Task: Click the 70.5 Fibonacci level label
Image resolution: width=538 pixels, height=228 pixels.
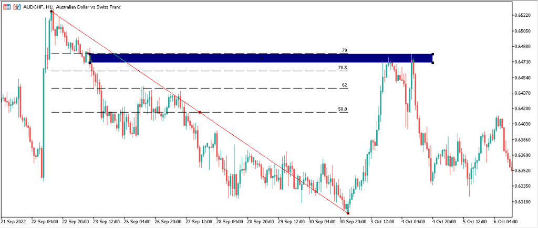Action: [343, 68]
